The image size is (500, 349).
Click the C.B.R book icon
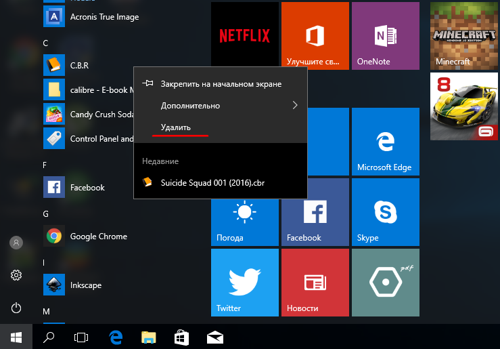tap(54, 65)
